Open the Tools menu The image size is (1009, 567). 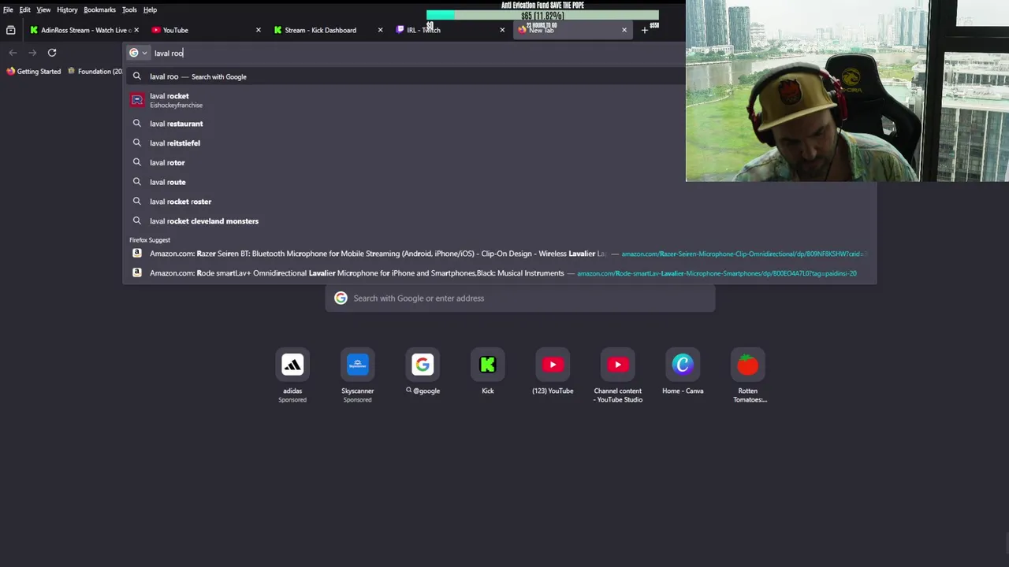pyautogui.click(x=129, y=9)
